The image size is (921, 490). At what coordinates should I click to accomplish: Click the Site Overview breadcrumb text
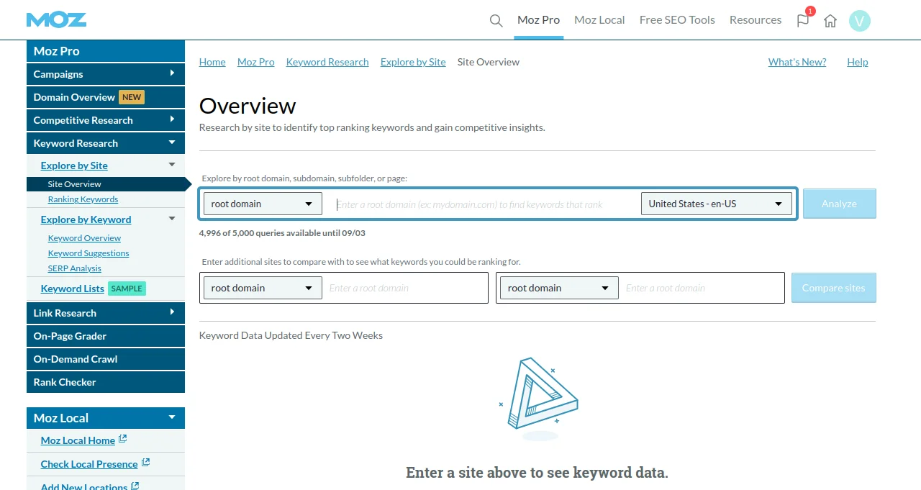click(489, 62)
